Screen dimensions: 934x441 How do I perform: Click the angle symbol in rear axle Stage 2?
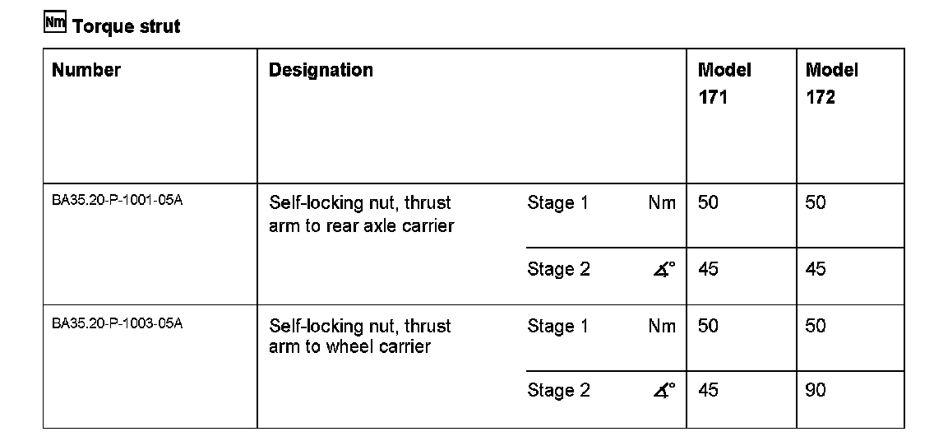(664, 269)
